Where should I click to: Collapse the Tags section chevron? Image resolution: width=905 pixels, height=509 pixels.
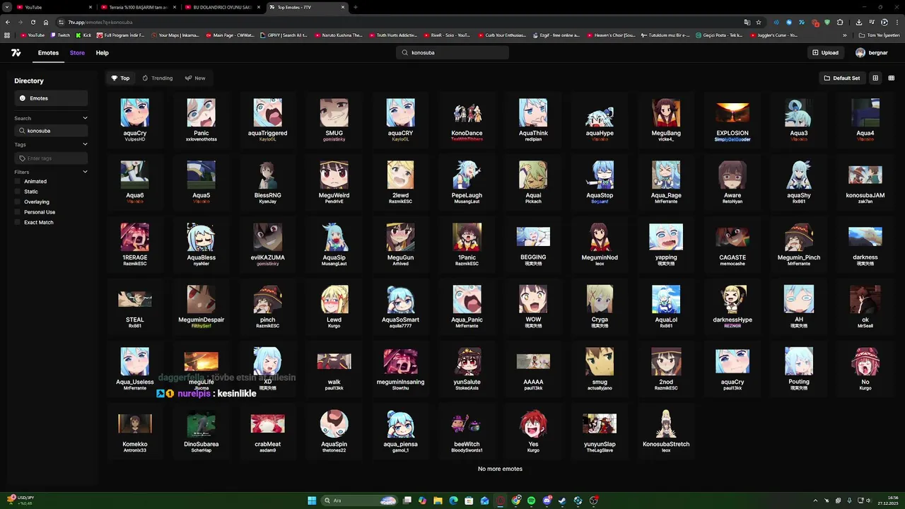(85, 144)
